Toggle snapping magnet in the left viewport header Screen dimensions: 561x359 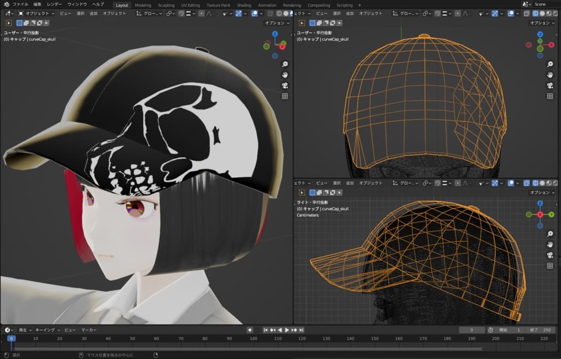[x=182, y=13]
